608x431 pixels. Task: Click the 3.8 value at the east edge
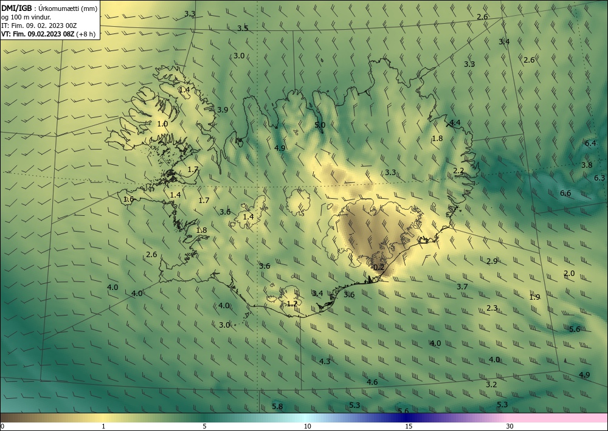pyautogui.click(x=587, y=165)
